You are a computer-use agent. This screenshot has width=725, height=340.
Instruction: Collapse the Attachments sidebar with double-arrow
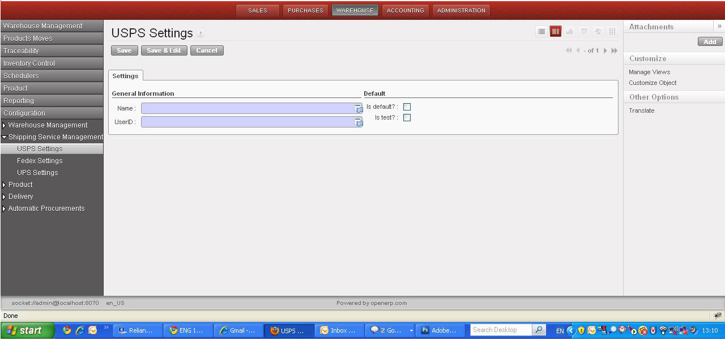point(719,26)
